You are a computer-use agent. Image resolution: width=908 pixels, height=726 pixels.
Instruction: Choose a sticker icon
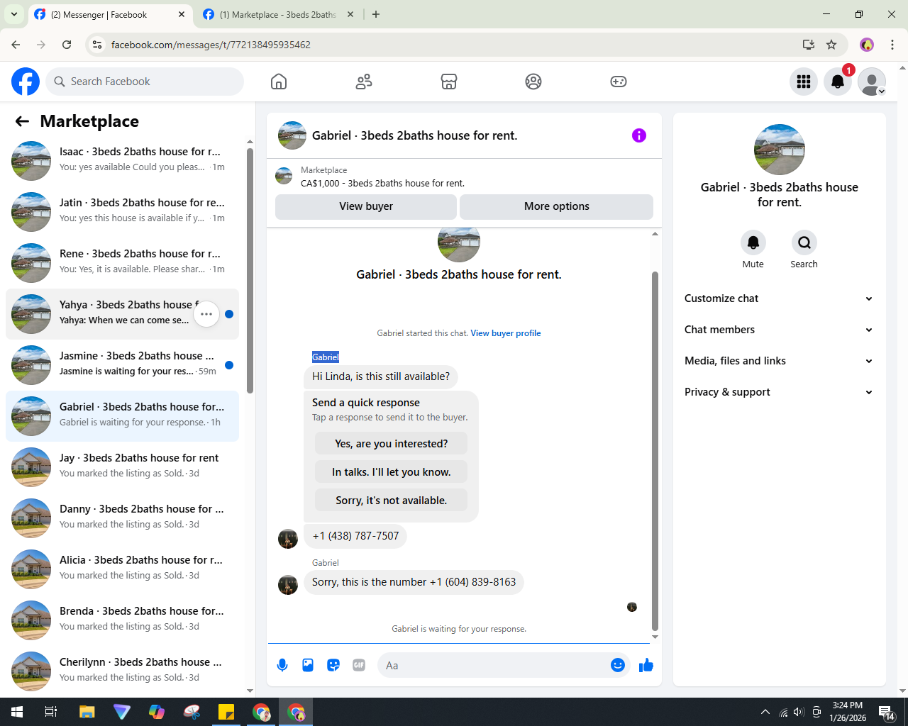pyautogui.click(x=333, y=665)
